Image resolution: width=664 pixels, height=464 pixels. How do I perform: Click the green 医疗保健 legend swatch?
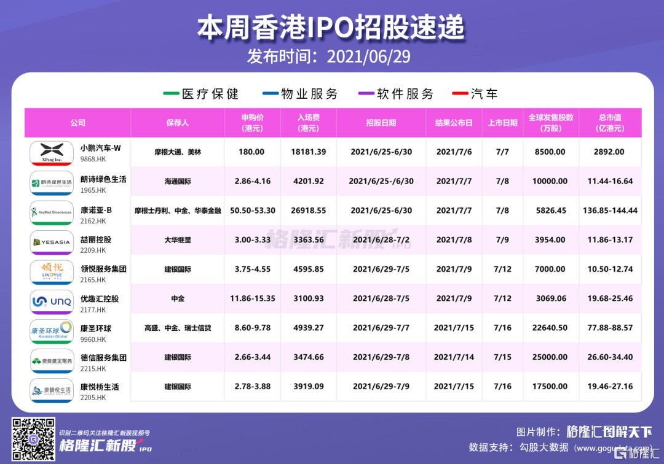click(x=170, y=94)
